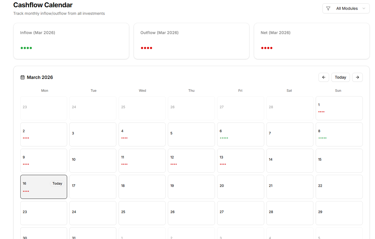Select the highlighted March 16 cell

click(x=44, y=187)
